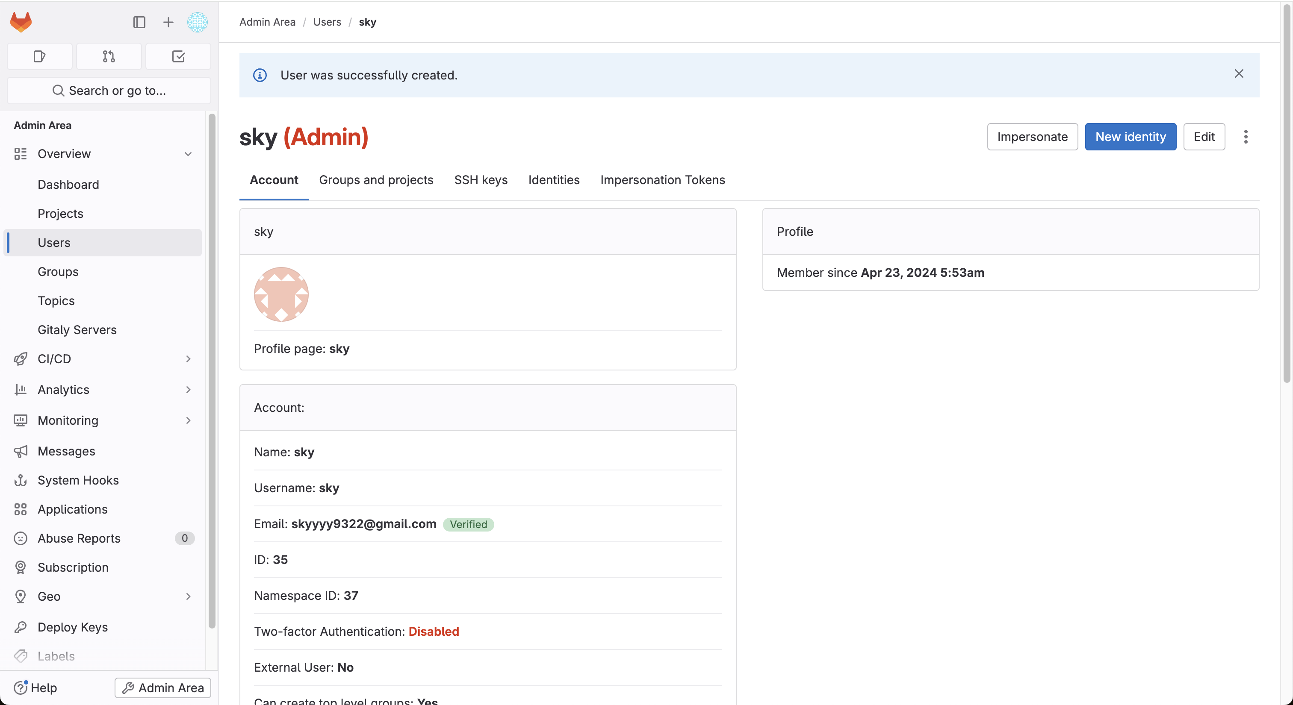The width and height of the screenshot is (1293, 705).
Task: Open the To-Do list icon
Action: [178, 56]
